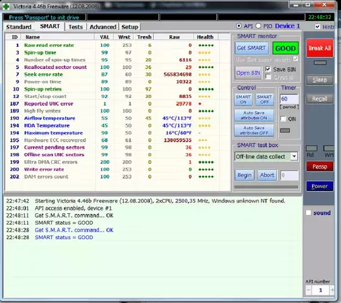Click Begin in SMART test box
Image resolution: width=341 pixels, height=303 pixels.
pos(244,175)
